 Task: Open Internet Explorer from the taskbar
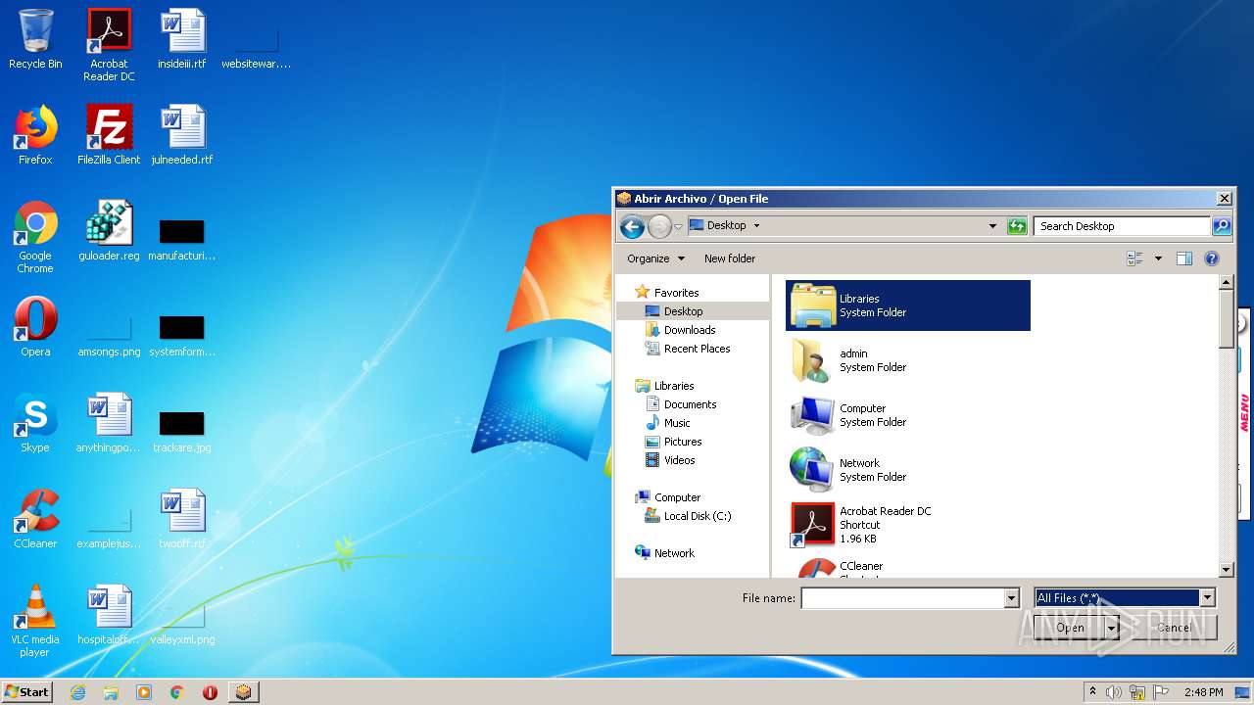click(x=77, y=692)
